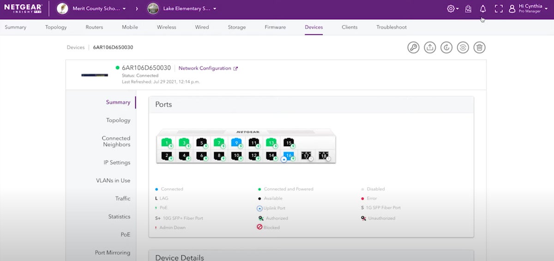Open PoE sidebar item
Image resolution: width=554 pixels, height=261 pixels.
pos(126,234)
